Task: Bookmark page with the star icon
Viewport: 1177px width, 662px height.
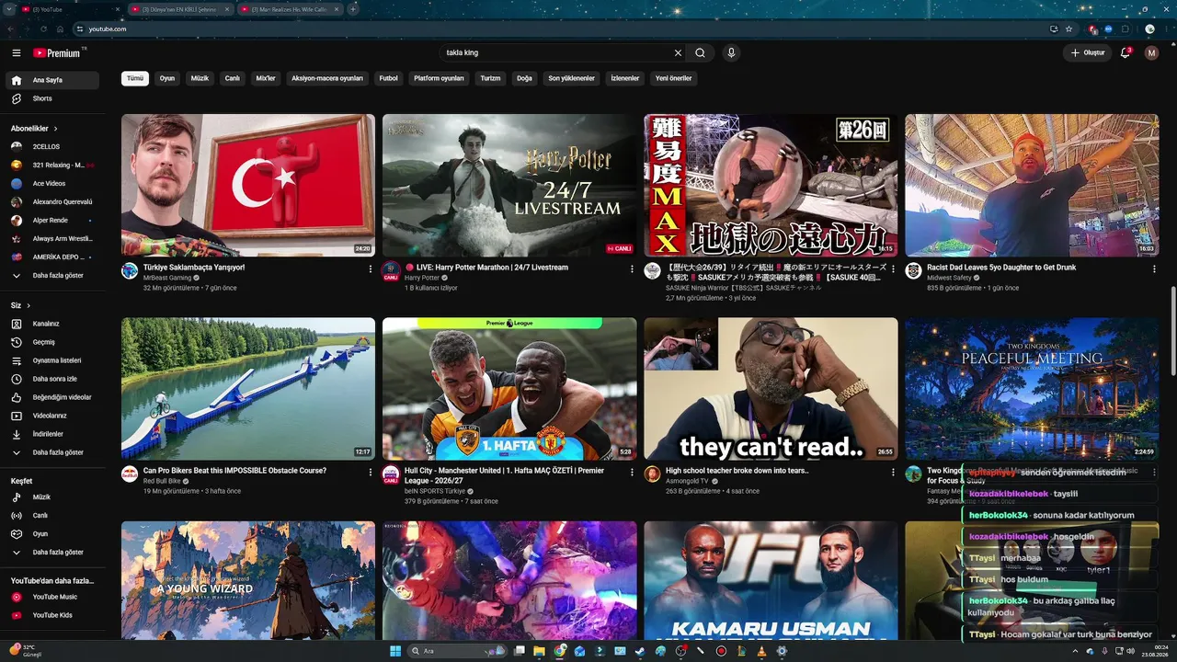Action: [1069, 29]
